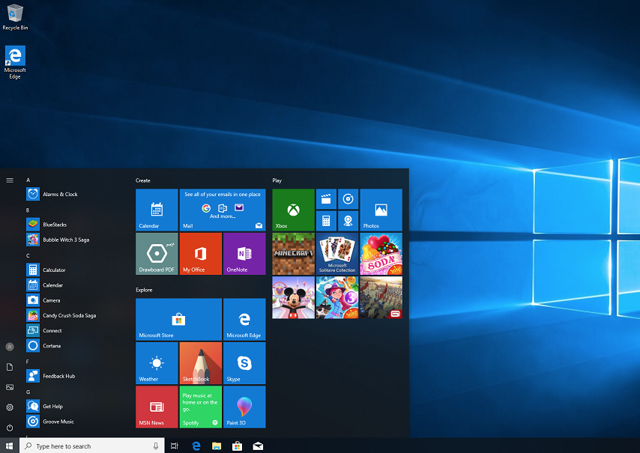Open File Explorer from the taskbar

coord(217,446)
